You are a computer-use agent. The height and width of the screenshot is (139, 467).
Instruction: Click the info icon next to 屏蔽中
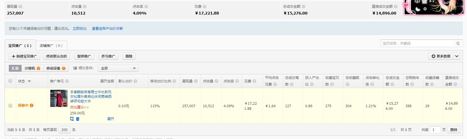pos(32,106)
